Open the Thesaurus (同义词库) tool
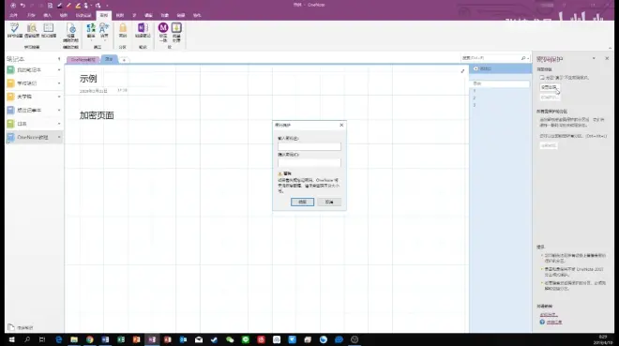This screenshot has width=619, height=346. pos(49,30)
